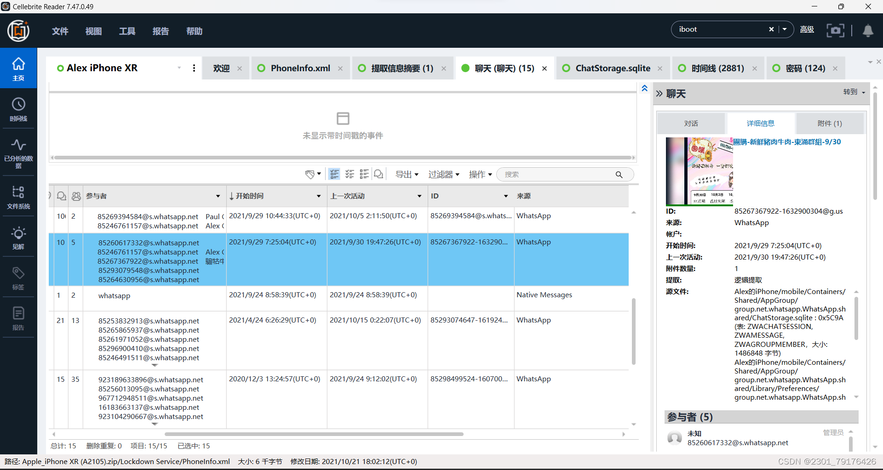
Task: Click the uncheck-all list icon
Action: 364,174
